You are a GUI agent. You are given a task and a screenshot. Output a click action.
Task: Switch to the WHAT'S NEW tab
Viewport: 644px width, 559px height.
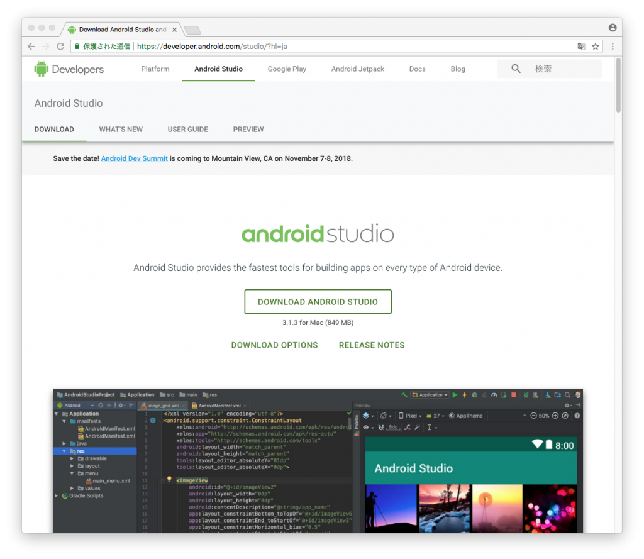click(x=121, y=129)
